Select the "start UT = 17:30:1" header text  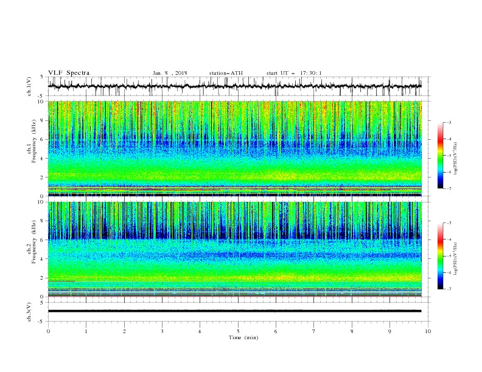[x=294, y=73]
